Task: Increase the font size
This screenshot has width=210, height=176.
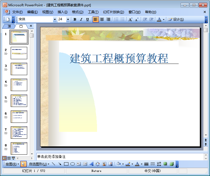Action: pyautogui.click(x=131, y=19)
